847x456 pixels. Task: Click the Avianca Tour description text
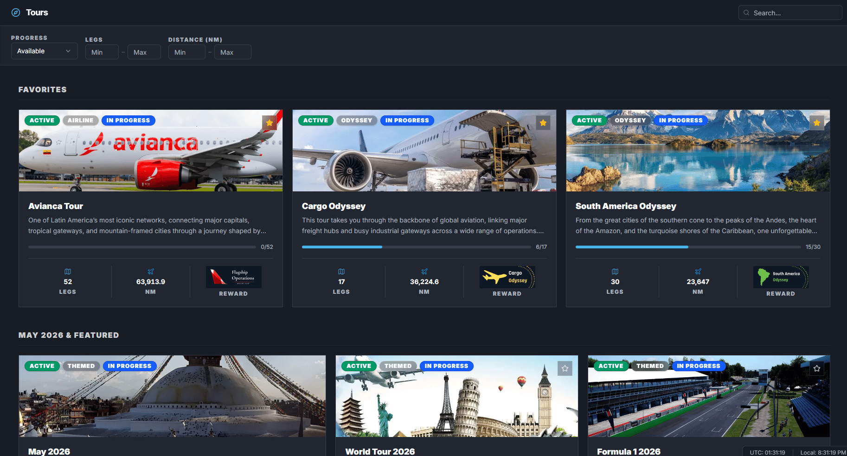point(148,226)
